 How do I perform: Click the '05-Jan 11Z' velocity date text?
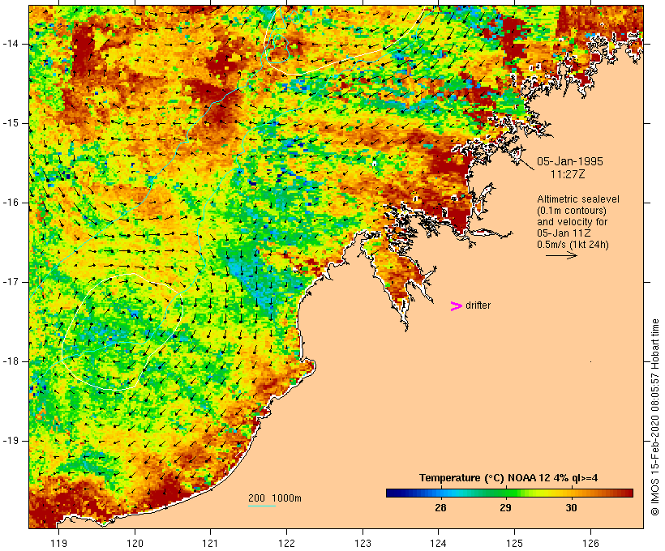coord(564,233)
